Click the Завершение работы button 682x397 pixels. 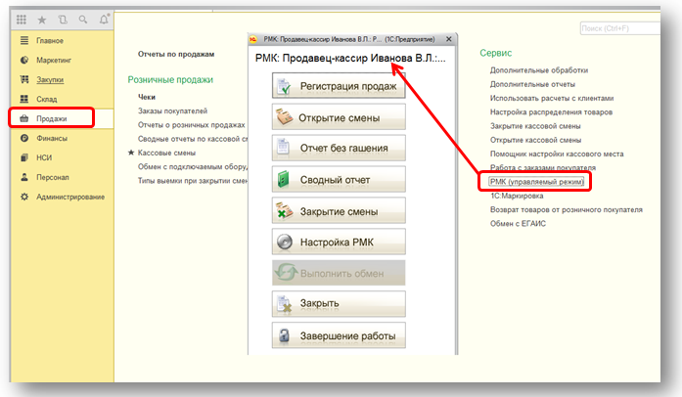[x=339, y=335]
